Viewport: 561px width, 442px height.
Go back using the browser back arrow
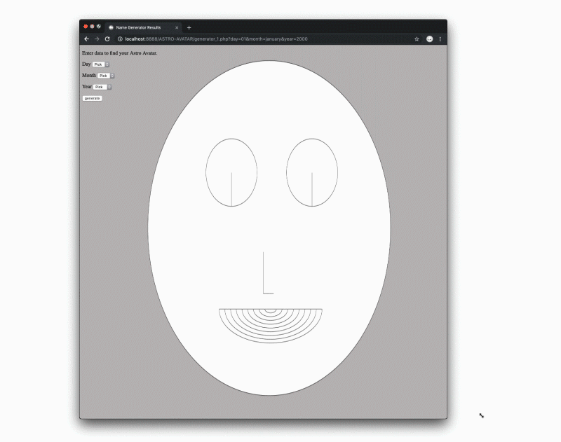[86, 39]
